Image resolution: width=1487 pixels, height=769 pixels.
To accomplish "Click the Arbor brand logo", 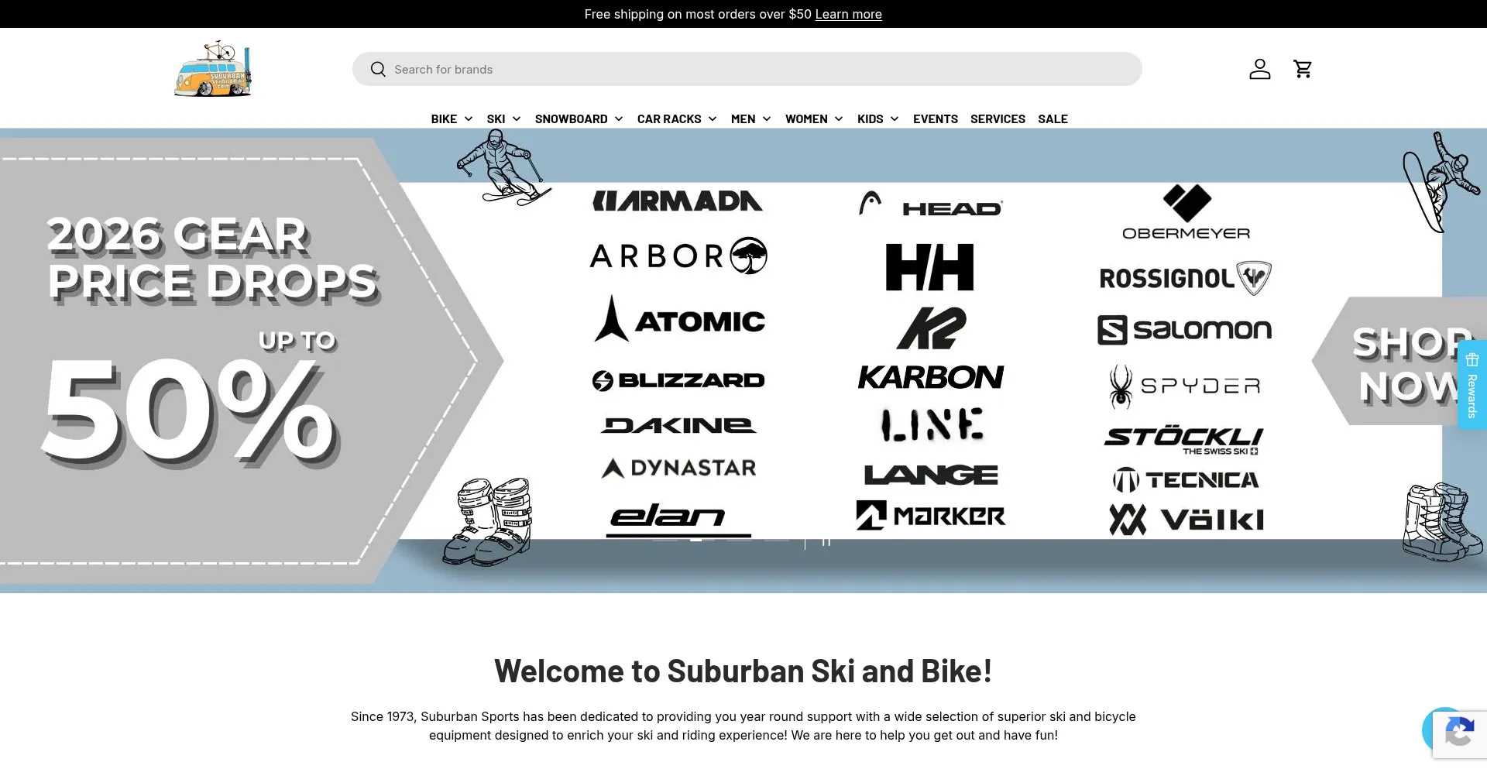I will tap(678, 256).
